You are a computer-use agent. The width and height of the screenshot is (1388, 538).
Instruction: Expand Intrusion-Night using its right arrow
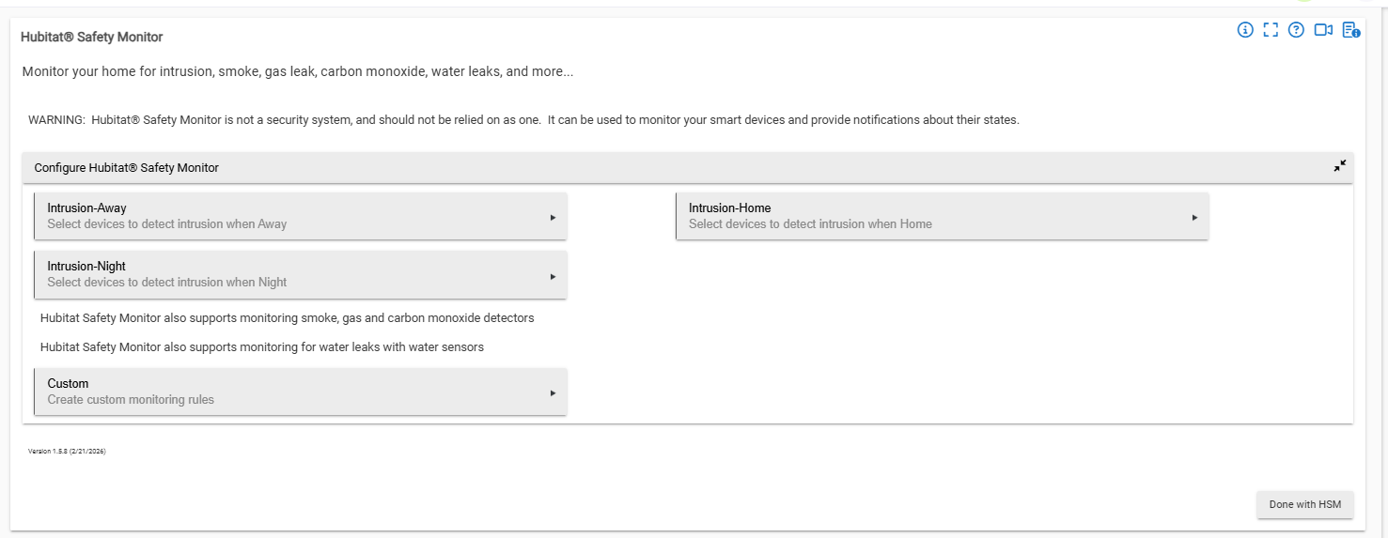point(553,277)
